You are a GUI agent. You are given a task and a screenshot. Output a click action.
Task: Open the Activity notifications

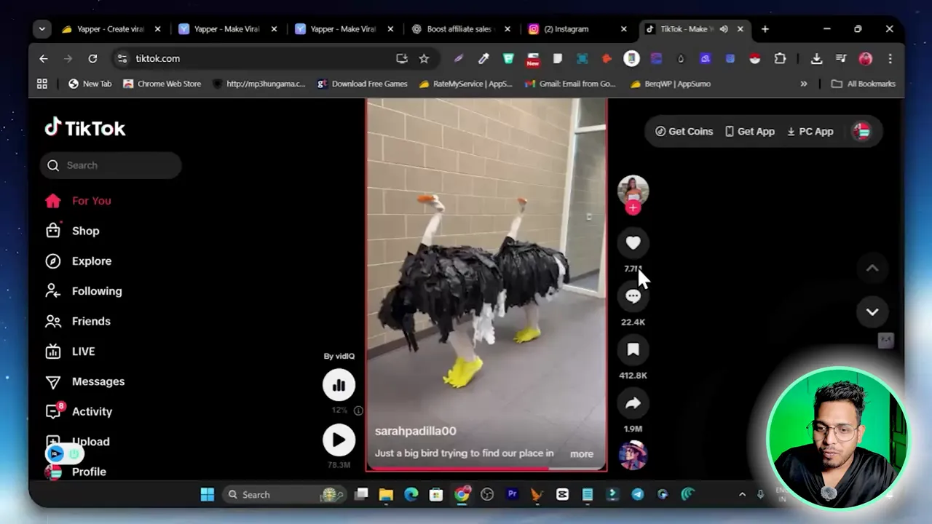92,411
